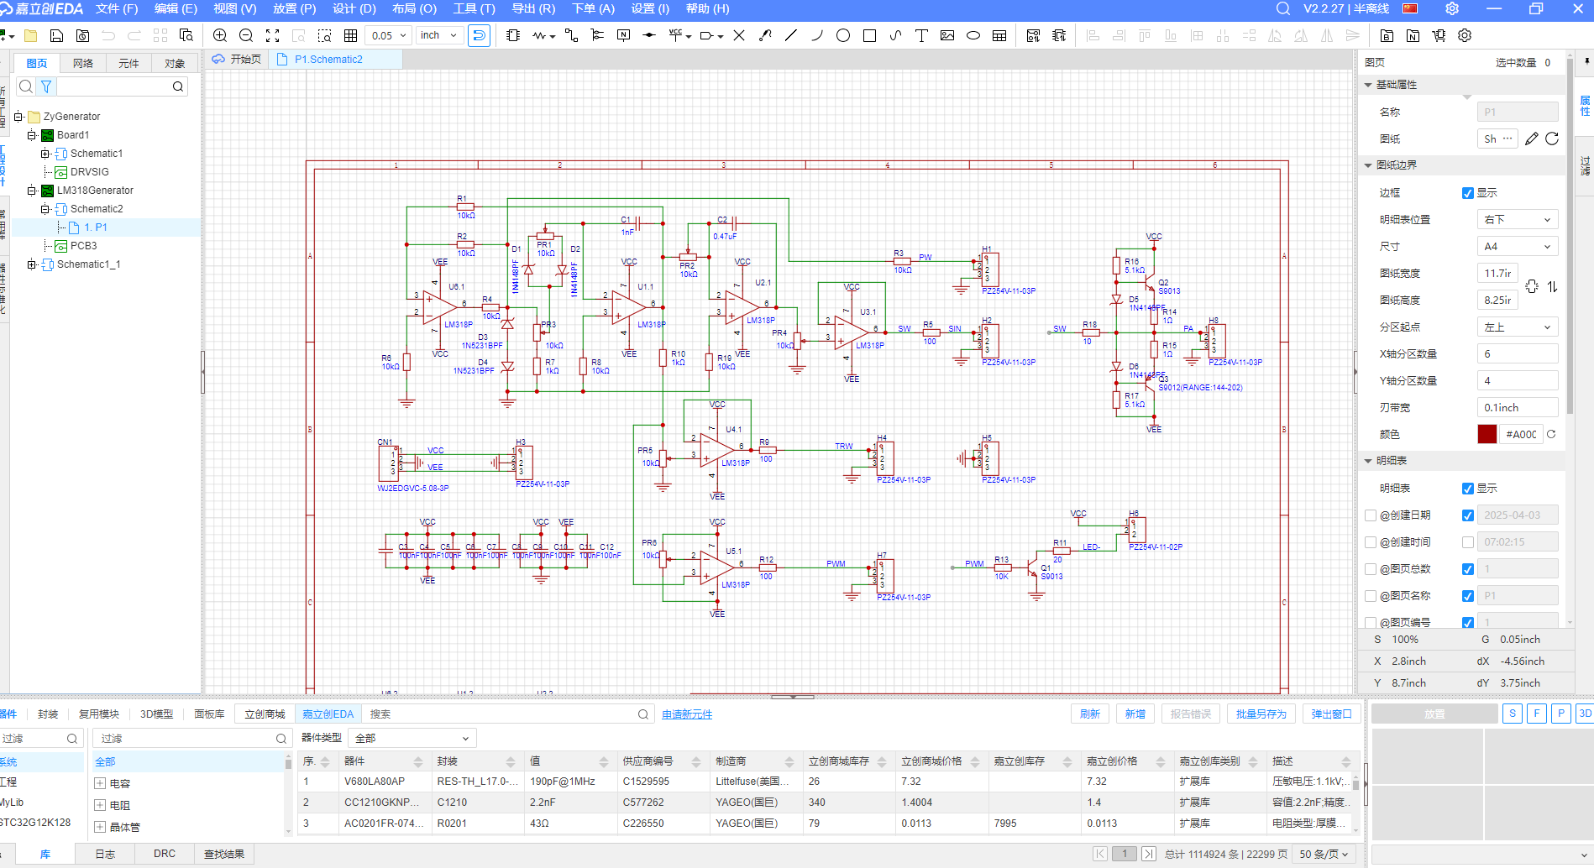Enable the creation time checkbox
The width and height of the screenshot is (1594, 868).
(1468, 542)
